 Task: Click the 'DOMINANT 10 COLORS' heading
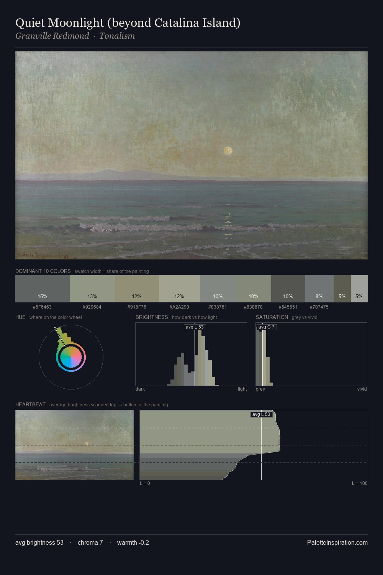[x=43, y=271]
